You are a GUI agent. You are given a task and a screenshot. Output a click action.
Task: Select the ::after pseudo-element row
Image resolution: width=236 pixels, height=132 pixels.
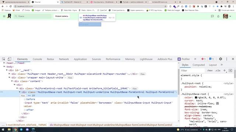(29, 110)
